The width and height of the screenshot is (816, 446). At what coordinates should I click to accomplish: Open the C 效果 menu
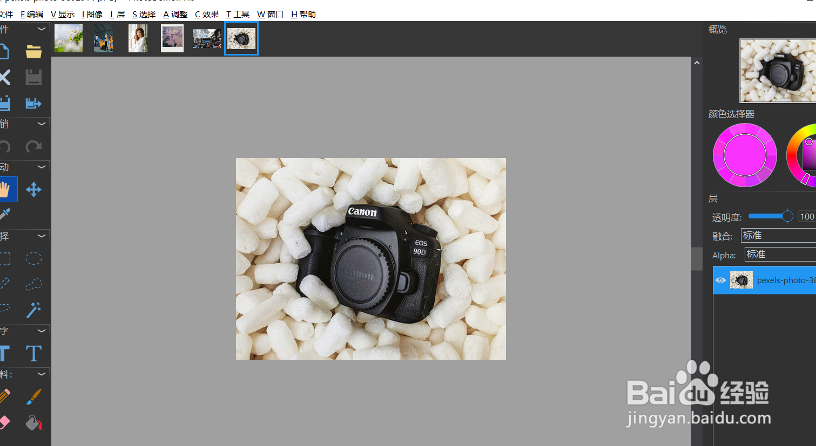click(207, 15)
